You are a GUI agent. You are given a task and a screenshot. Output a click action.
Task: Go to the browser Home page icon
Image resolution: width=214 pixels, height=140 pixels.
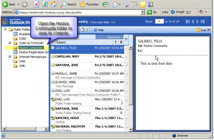point(53,5)
